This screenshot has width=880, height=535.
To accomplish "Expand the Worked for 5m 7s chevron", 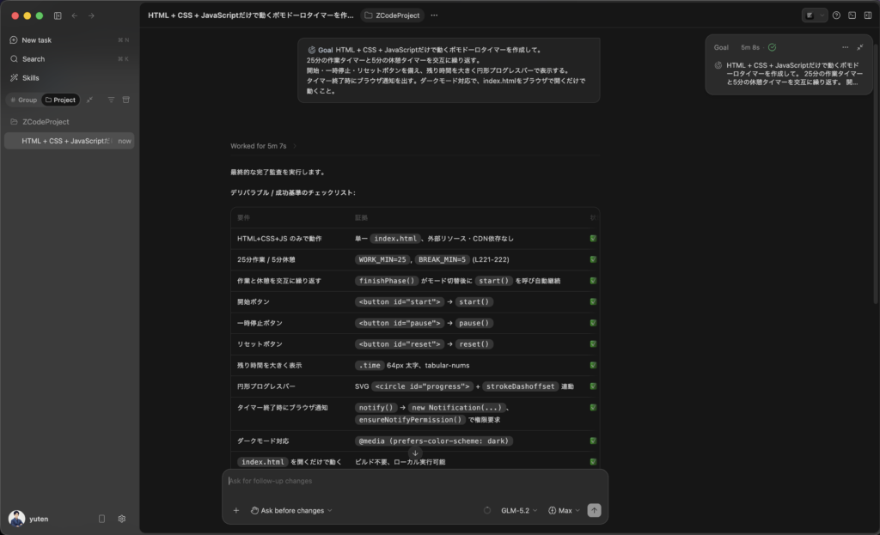I will click(295, 146).
